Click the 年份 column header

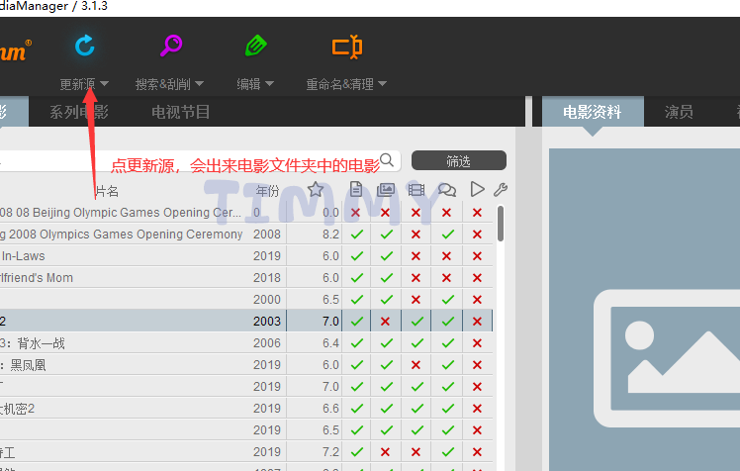[267, 191]
